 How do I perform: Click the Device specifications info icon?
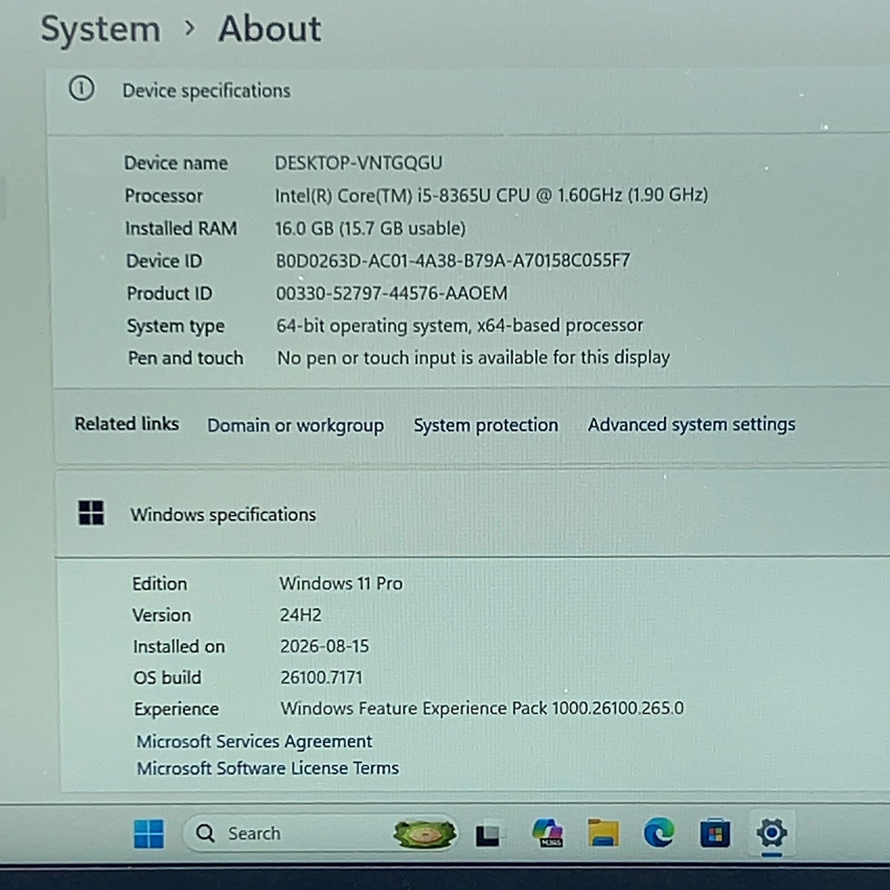[x=81, y=89]
